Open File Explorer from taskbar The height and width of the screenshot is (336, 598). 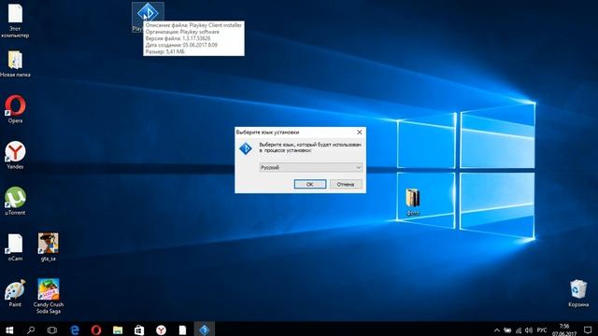click(118, 329)
